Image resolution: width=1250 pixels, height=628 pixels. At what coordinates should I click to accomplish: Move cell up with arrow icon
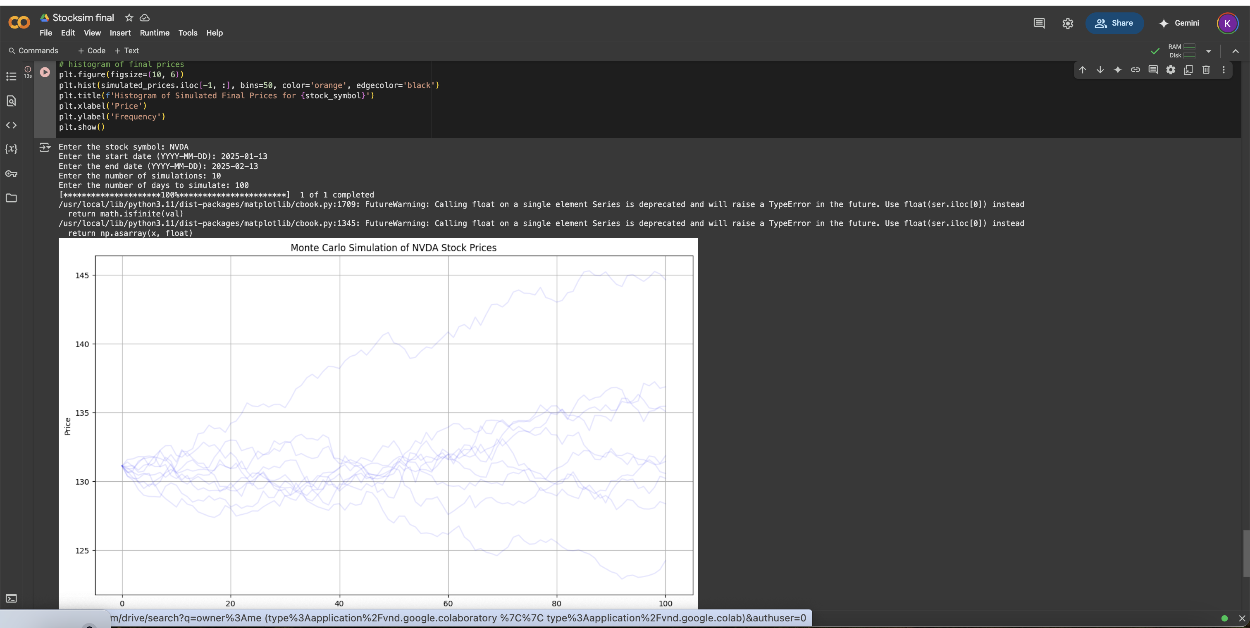point(1083,70)
